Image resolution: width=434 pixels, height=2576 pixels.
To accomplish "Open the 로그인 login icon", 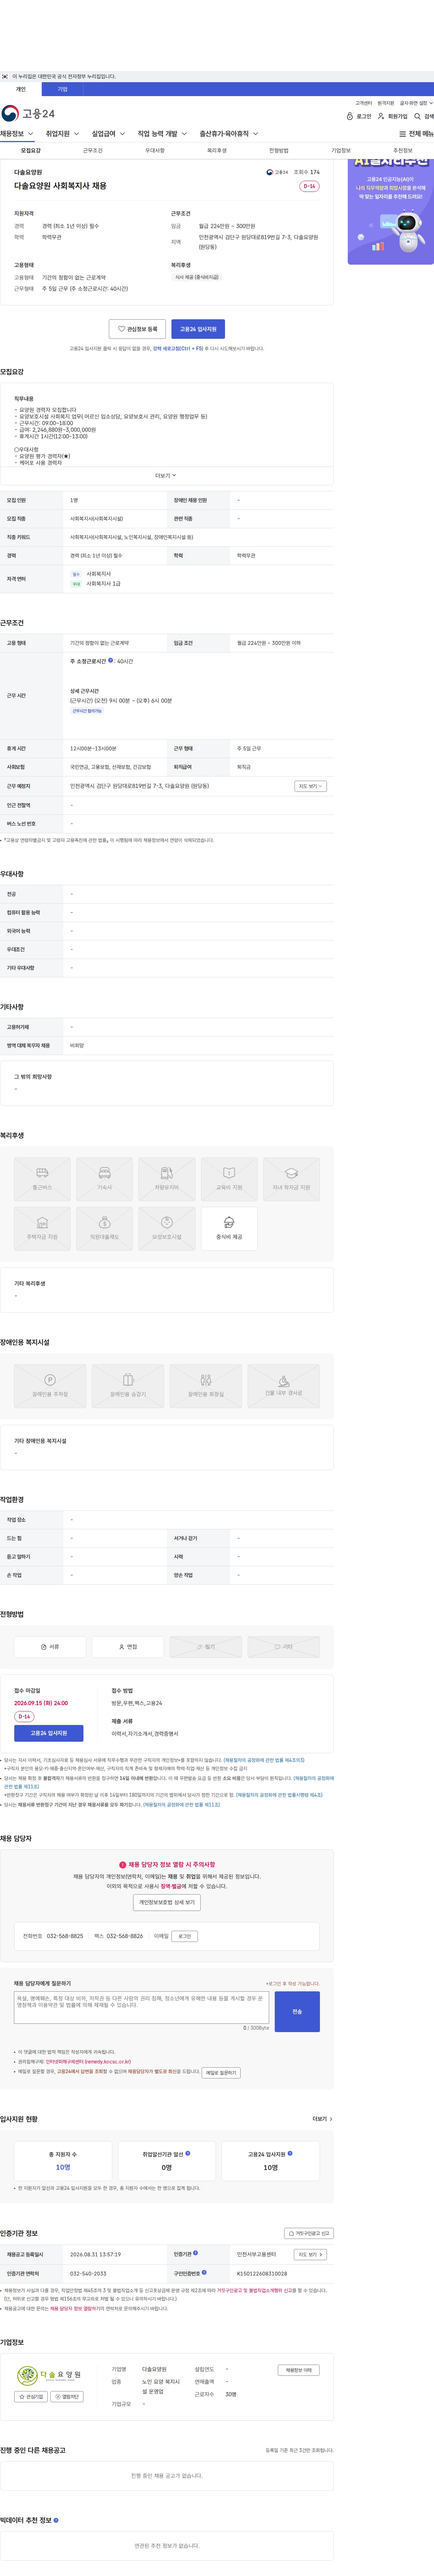I will [x=359, y=116].
